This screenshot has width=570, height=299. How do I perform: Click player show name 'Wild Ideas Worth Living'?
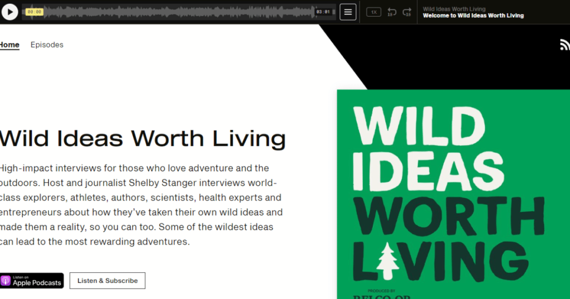[454, 9]
